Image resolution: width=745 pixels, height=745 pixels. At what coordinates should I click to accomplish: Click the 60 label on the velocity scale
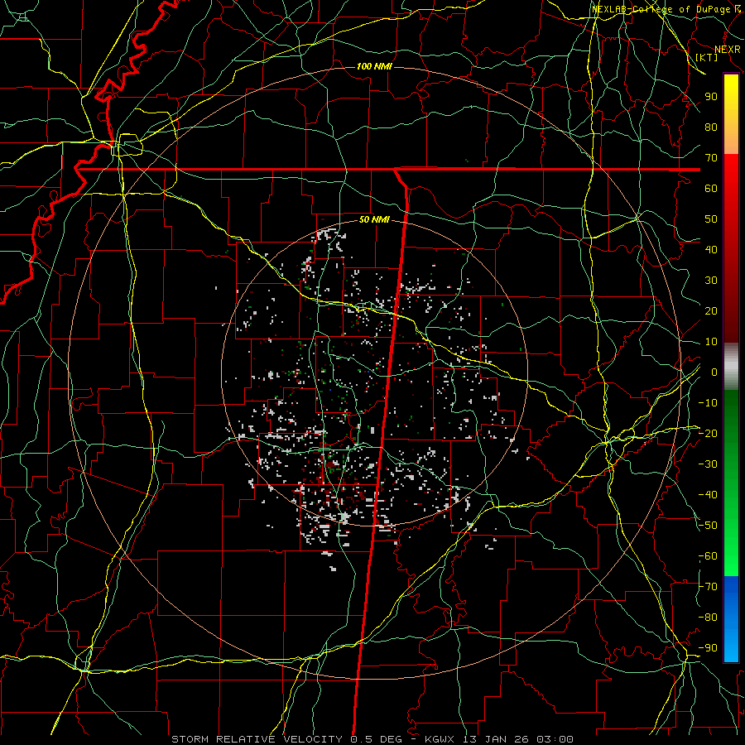point(711,189)
